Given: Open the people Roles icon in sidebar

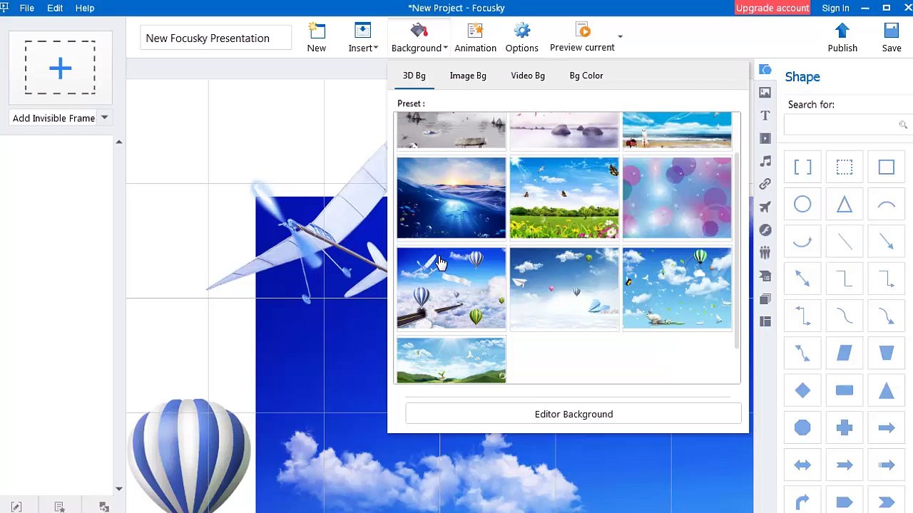Looking at the screenshot, I should click(765, 252).
